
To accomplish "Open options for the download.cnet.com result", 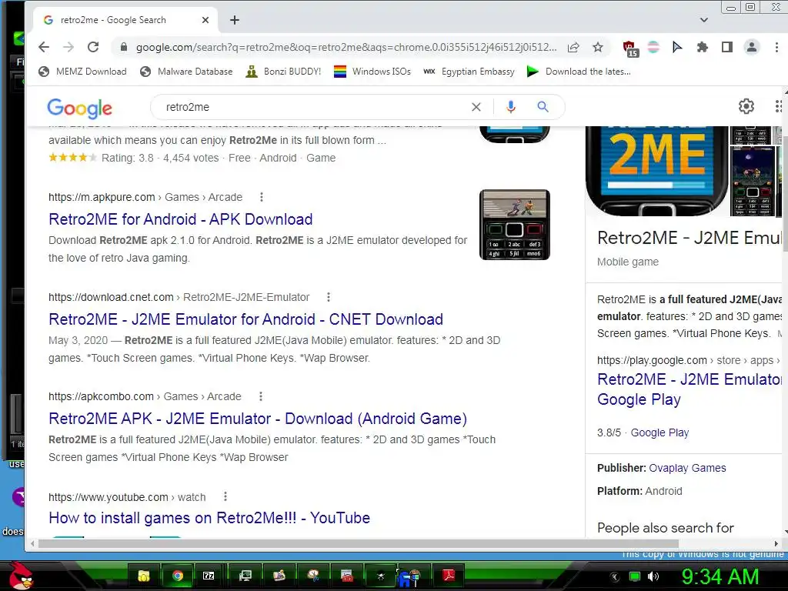I will point(328,297).
